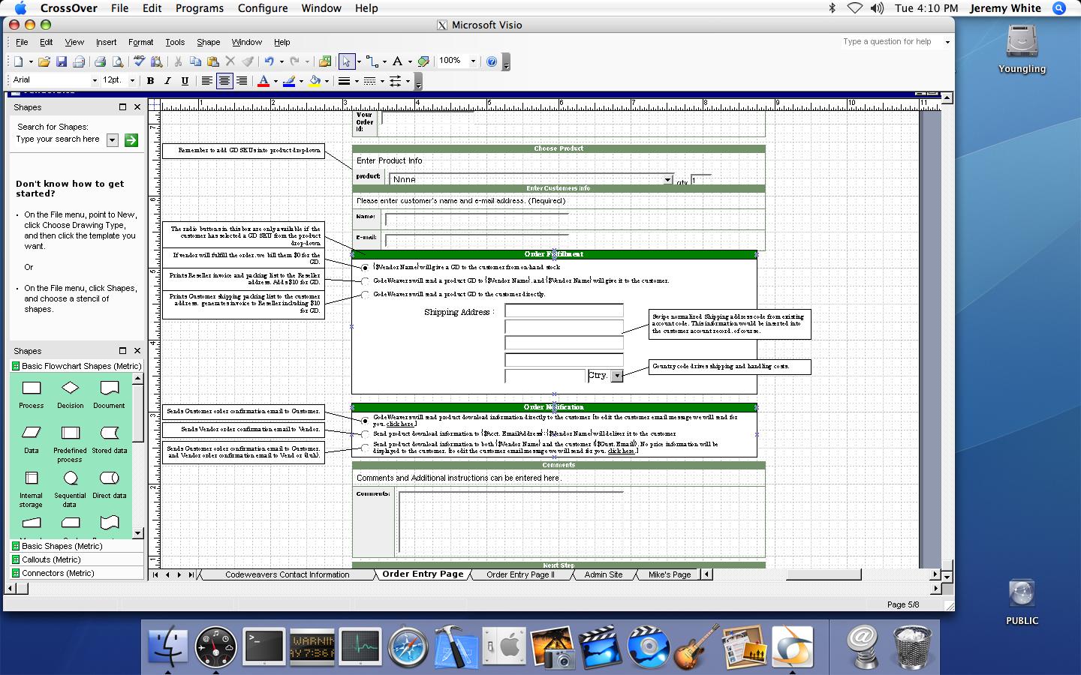Open the zoom percentage dropdown

pos(473,61)
